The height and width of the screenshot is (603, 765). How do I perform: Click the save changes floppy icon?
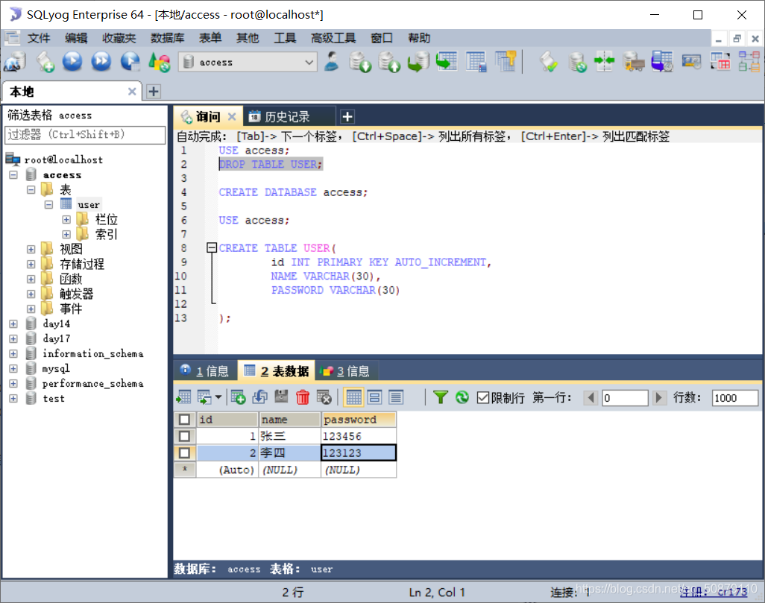[x=282, y=397]
